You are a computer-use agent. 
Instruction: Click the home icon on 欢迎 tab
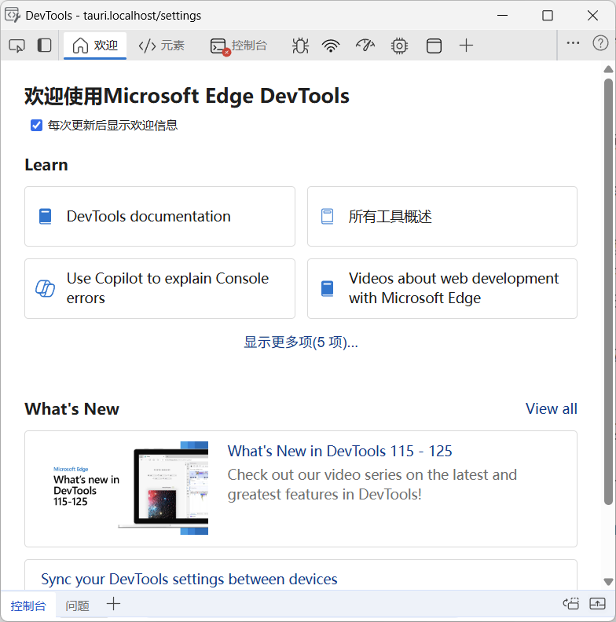tap(80, 46)
